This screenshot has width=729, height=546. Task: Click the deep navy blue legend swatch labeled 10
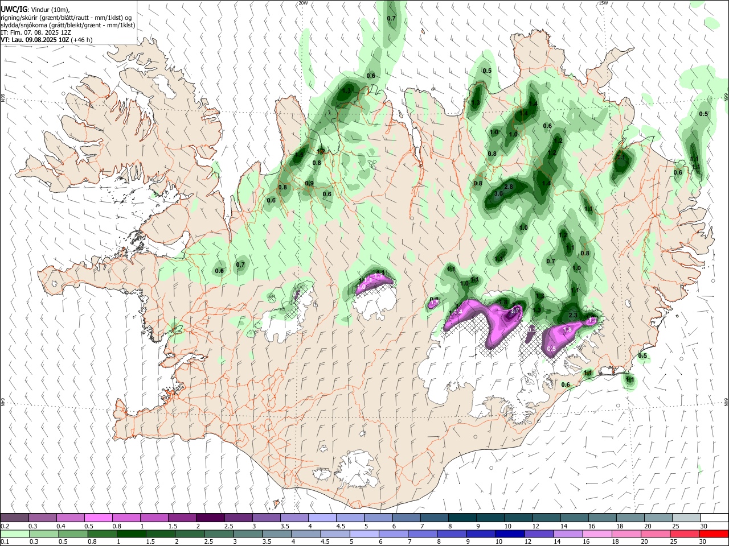click(509, 533)
